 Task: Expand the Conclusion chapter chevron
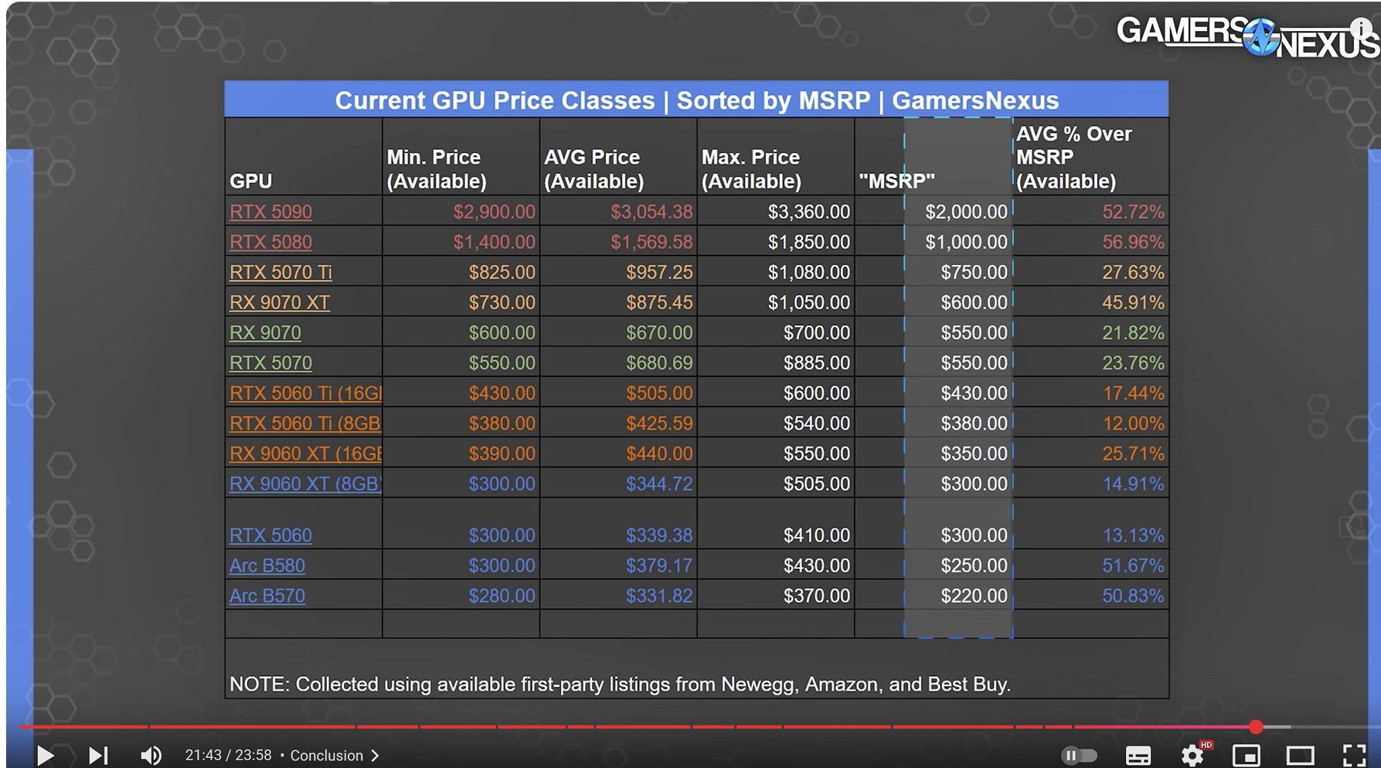(x=376, y=755)
